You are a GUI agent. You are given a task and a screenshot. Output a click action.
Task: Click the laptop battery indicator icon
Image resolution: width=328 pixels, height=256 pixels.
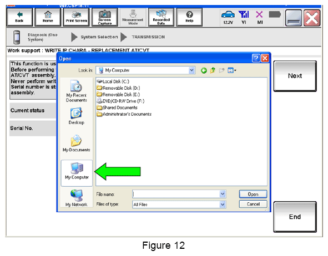275,14
